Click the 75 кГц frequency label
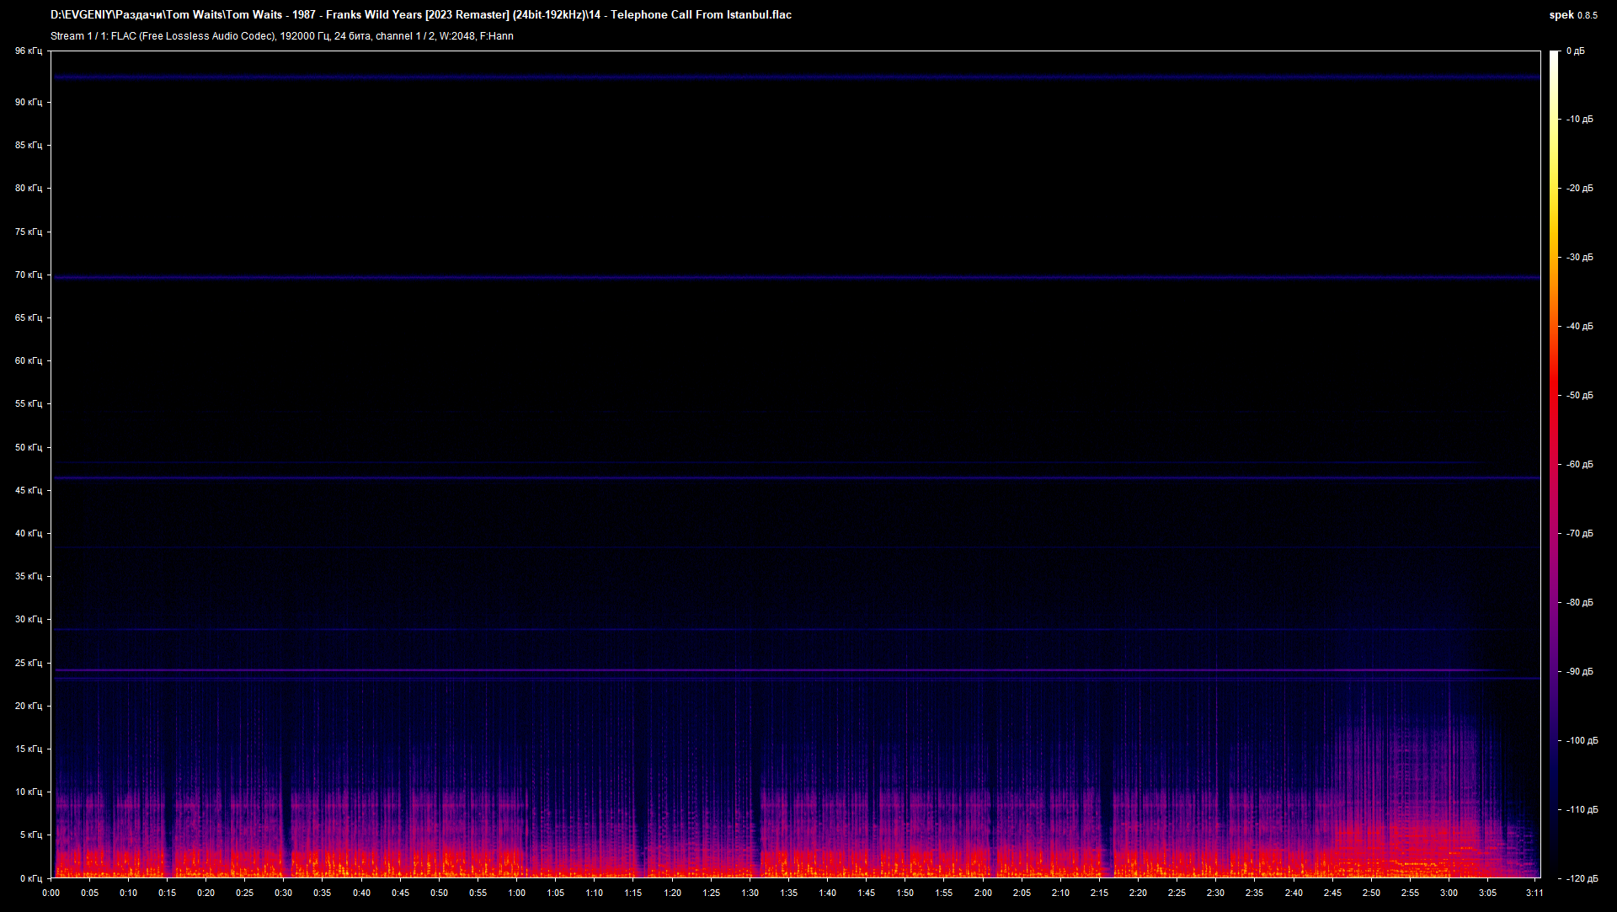Screen dimensions: 1617x912 [29, 232]
